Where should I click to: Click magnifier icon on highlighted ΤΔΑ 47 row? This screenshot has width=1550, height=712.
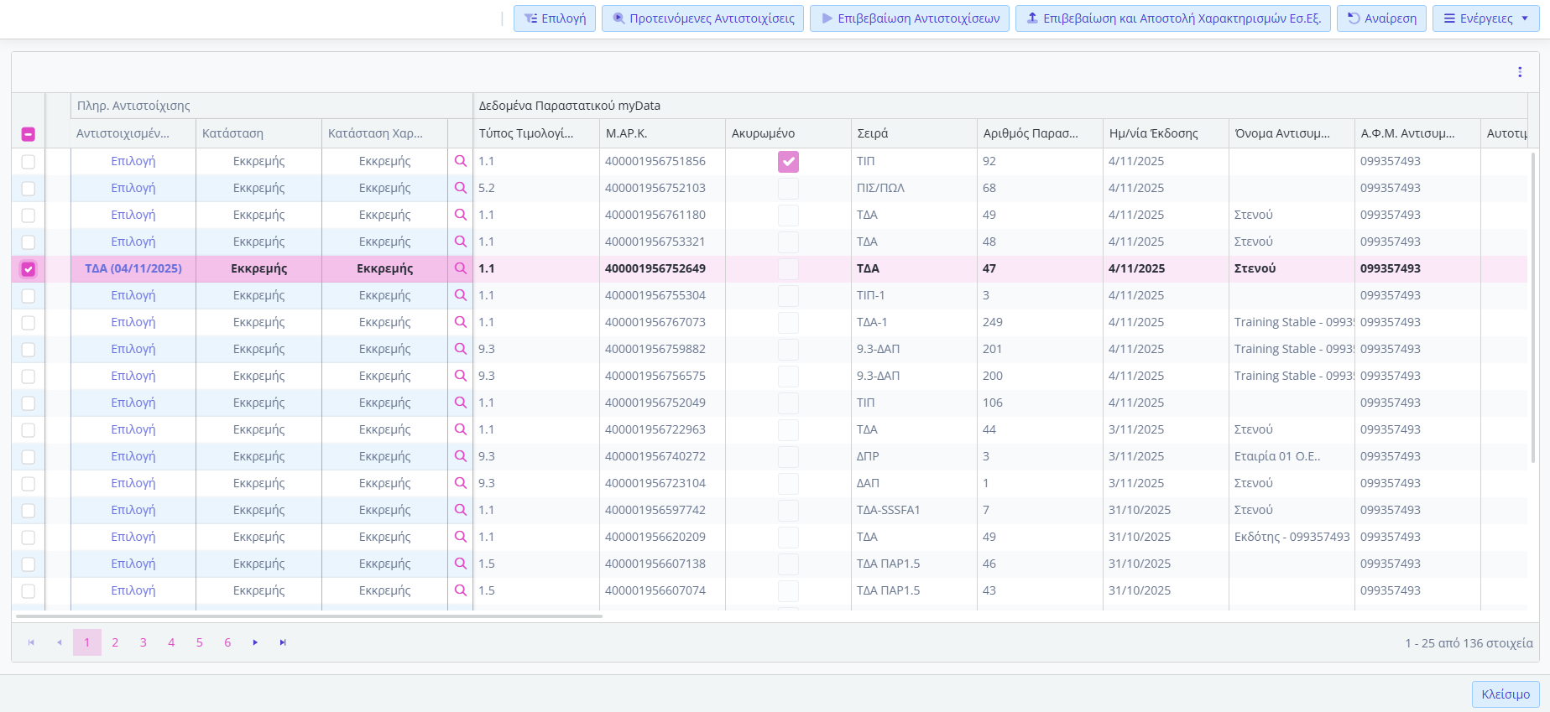[x=460, y=268]
